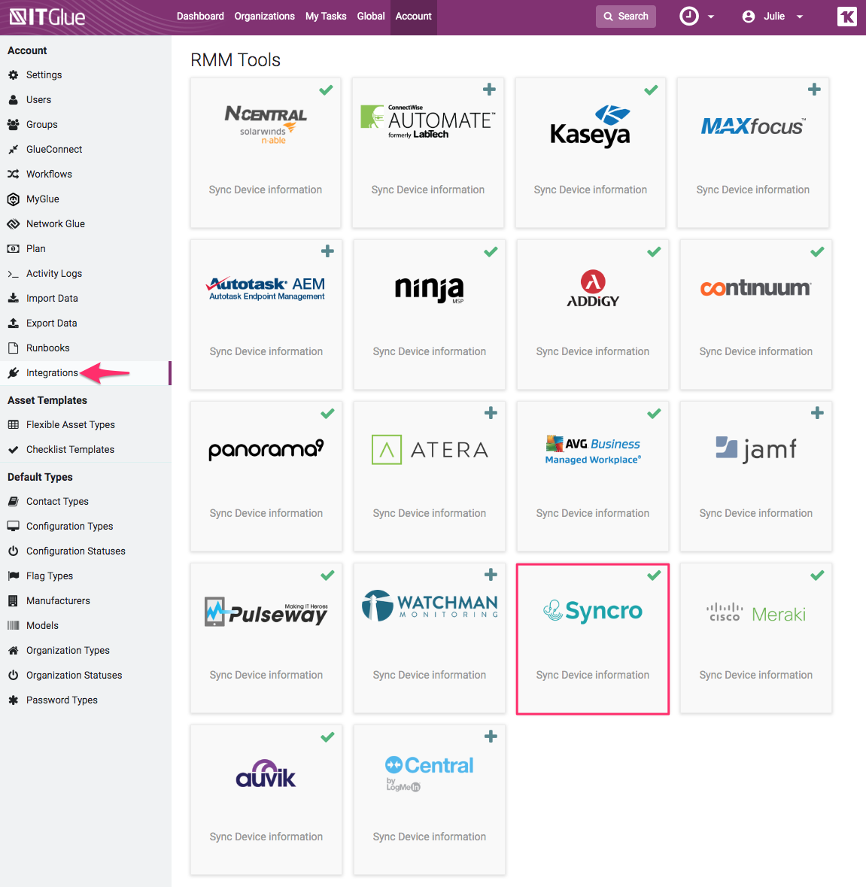
Task: Click the Models barcode icon
Action: pyautogui.click(x=14, y=626)
